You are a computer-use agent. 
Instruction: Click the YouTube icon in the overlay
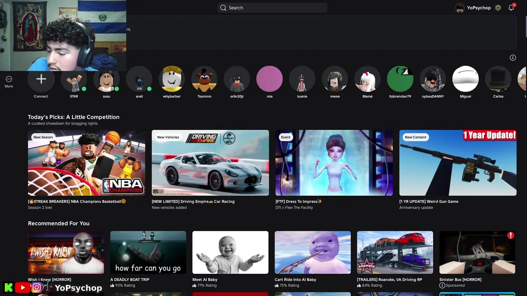pos(23,288)
